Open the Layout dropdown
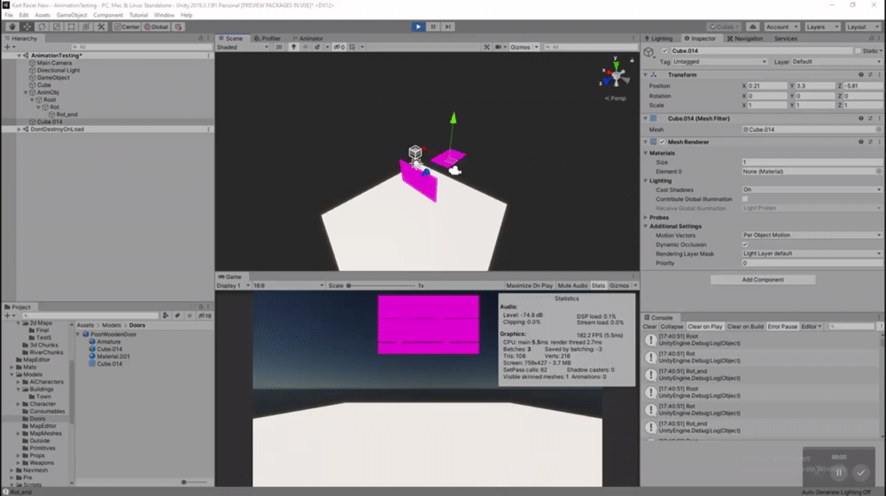 (863, 27)
